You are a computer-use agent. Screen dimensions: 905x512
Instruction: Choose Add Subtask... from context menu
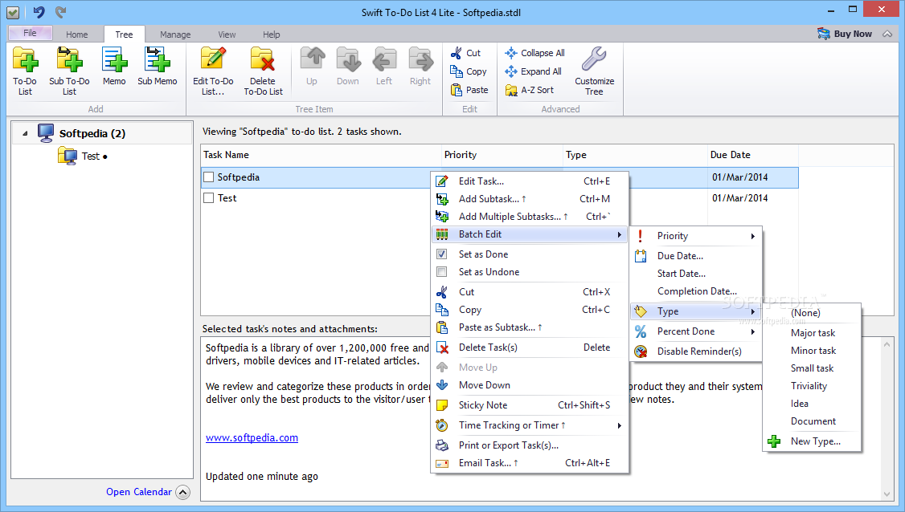530,199
